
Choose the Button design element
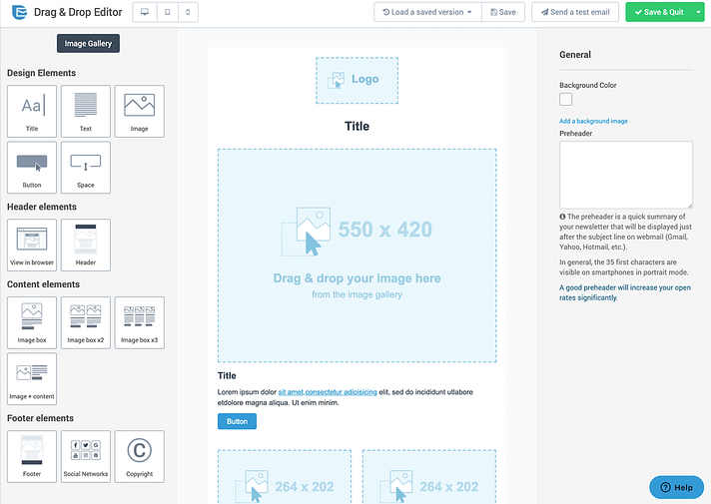tap(32, 167)
